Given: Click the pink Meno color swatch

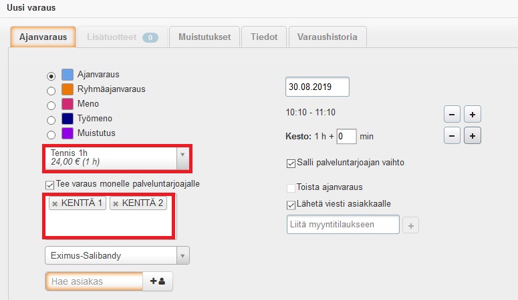Looking at the screenshot, I should coord(68,104).
